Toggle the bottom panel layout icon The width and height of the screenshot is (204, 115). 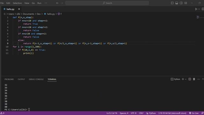(177, 3)
